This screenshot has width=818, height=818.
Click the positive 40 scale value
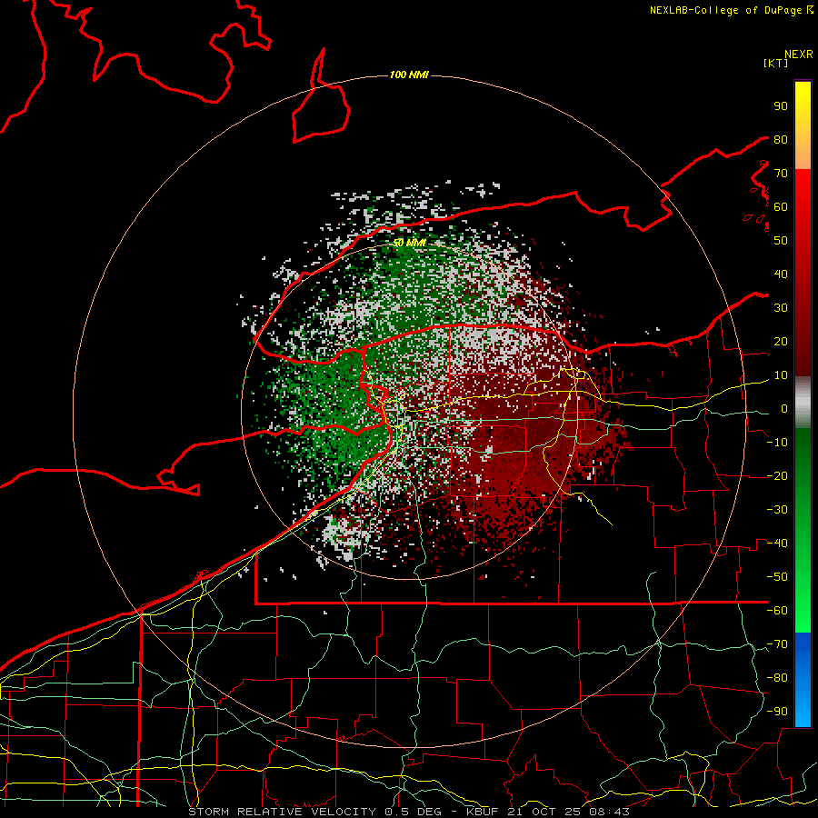[x=781, y=274]
